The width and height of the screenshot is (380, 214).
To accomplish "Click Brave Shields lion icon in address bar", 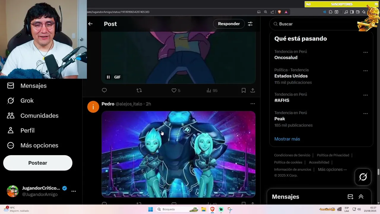I will (279, 12).
